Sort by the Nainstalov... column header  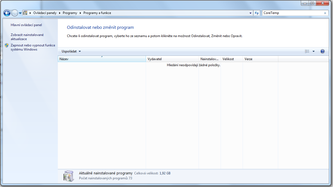click(210, 59)
